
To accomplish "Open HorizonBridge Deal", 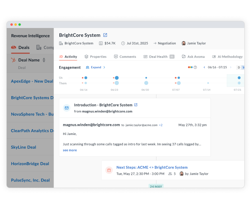I will point(30,164).
